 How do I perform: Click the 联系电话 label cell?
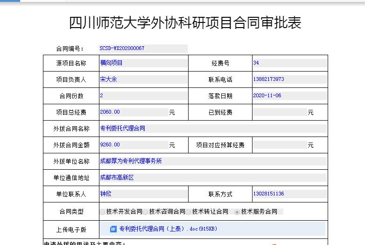[220, 79]
